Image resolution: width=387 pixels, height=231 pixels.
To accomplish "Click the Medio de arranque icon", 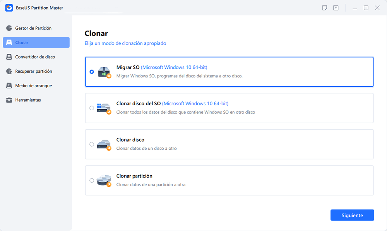I will coord(9,86).
